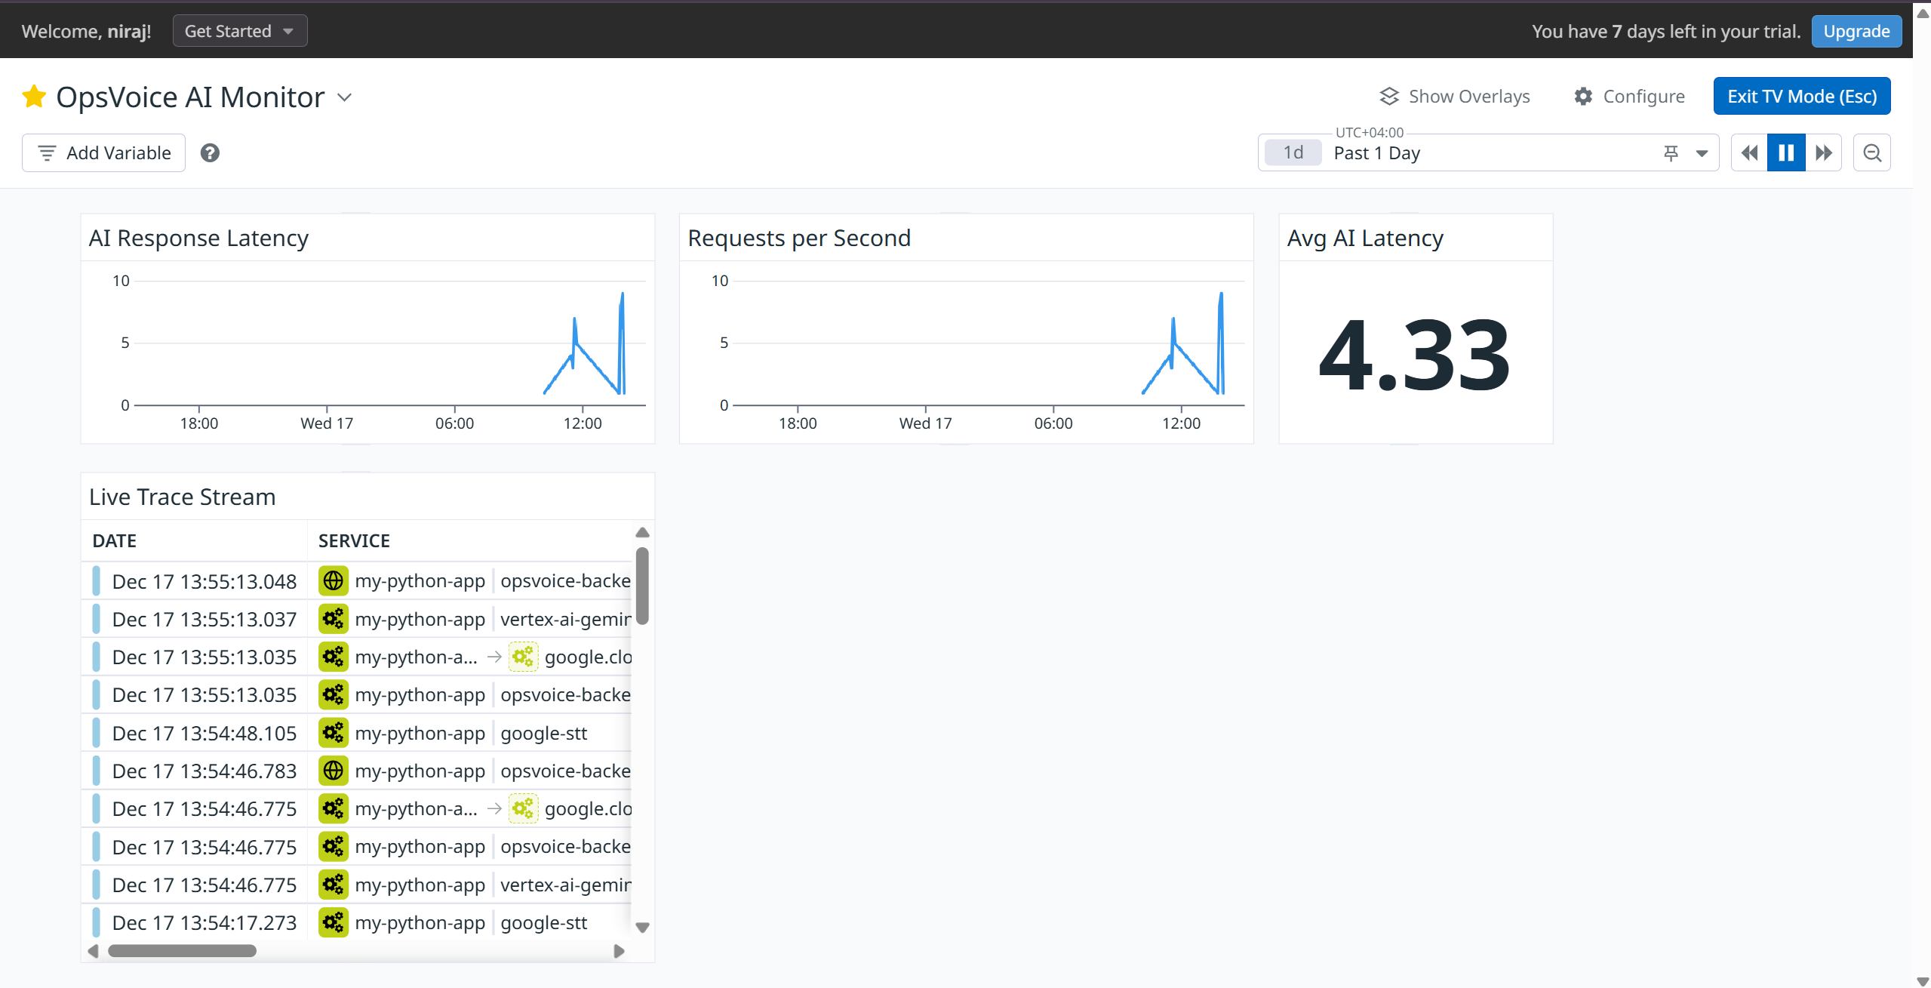The width and height of the screenshot is (1931, 988).
Task: Click the zoom out magnifier icon
Action: [1871, 153]
